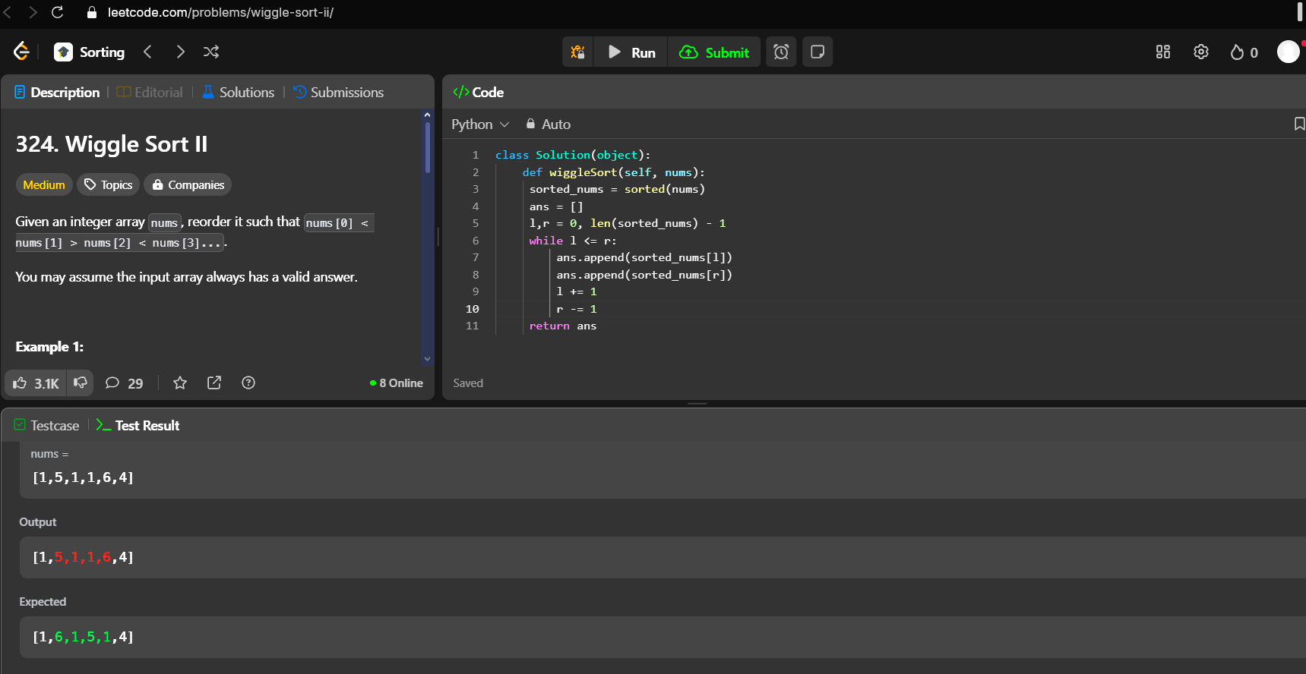Go to next problem arrow

(x=180, y=52)
